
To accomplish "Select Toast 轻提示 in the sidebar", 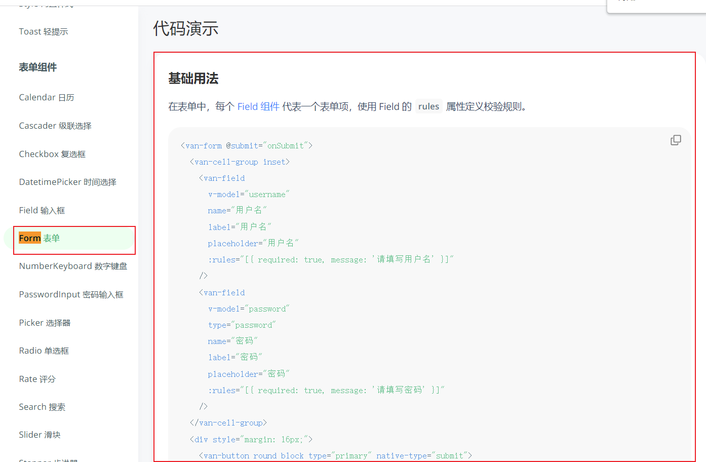I will coord(44,31).
